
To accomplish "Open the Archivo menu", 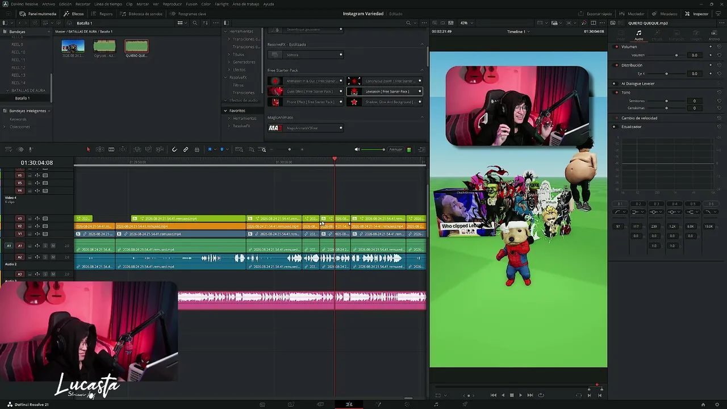I will [49, 4].
